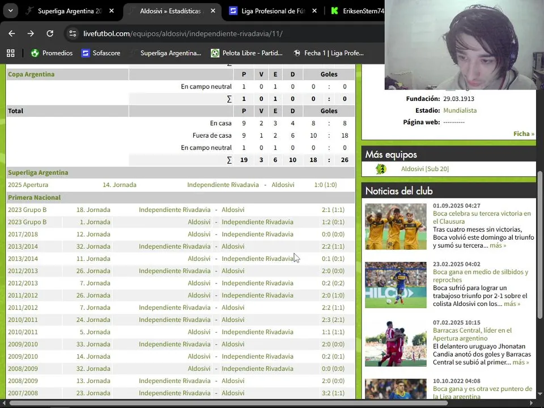Open the 2007/2008 season link

coord(23,393)
